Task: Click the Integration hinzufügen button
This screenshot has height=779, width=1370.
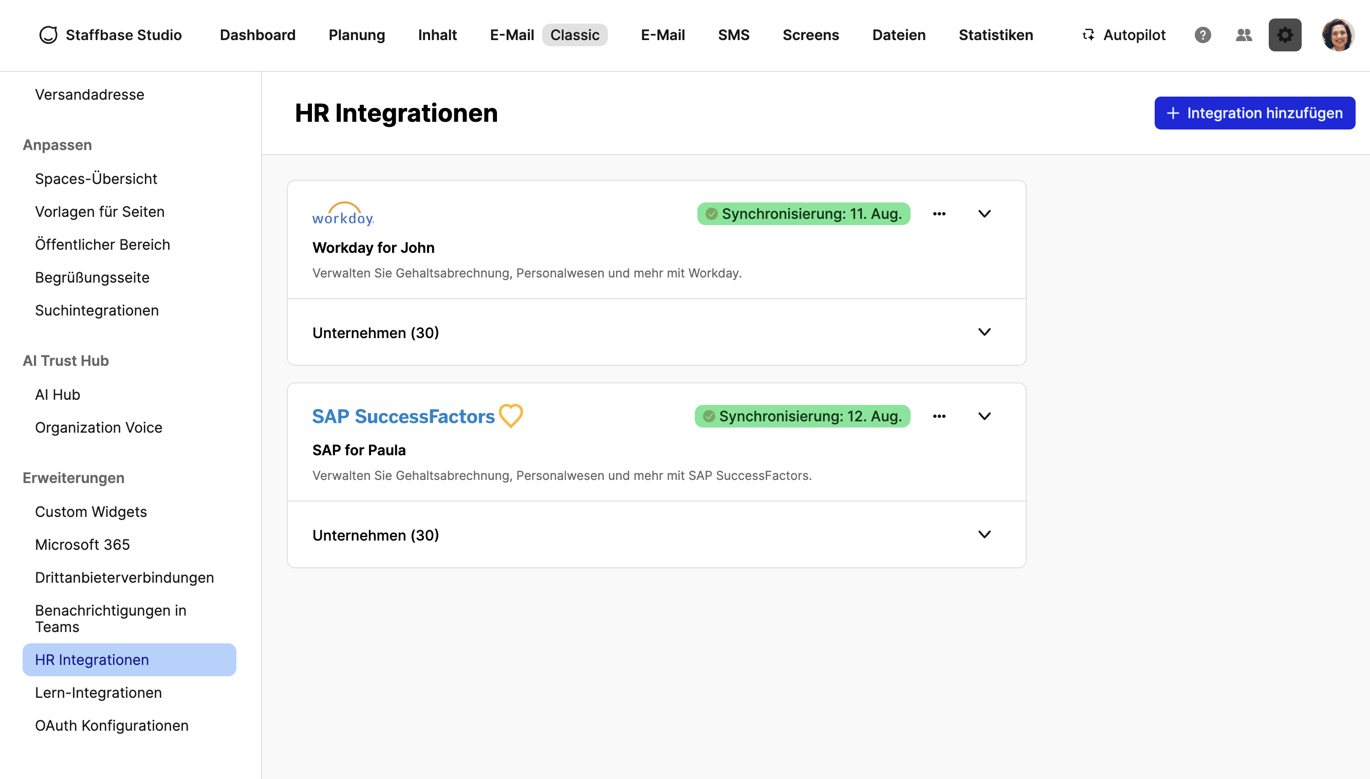Action: point(1254,113)
